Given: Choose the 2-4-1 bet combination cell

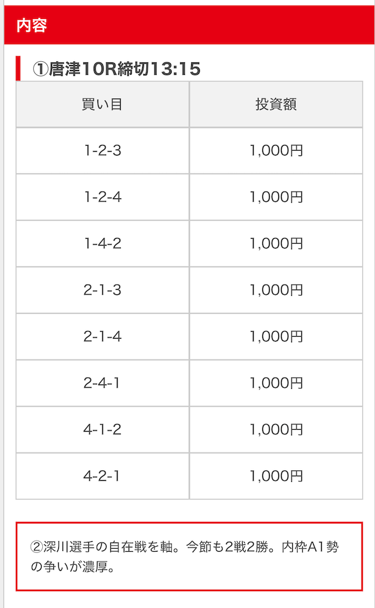Looking at the screenshot, I should pyautogui.click(x=102, y=383).
